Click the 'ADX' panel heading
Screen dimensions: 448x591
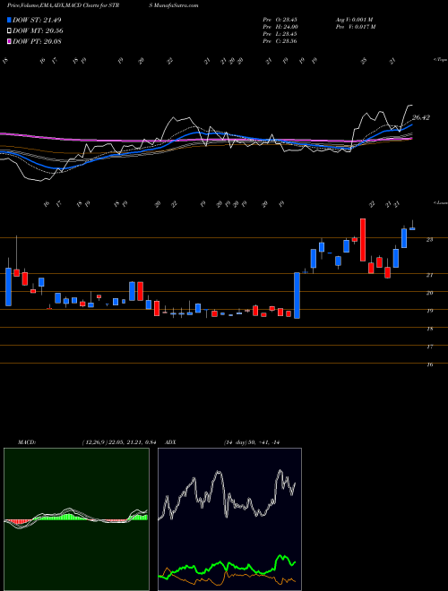(x=170, y=442)
